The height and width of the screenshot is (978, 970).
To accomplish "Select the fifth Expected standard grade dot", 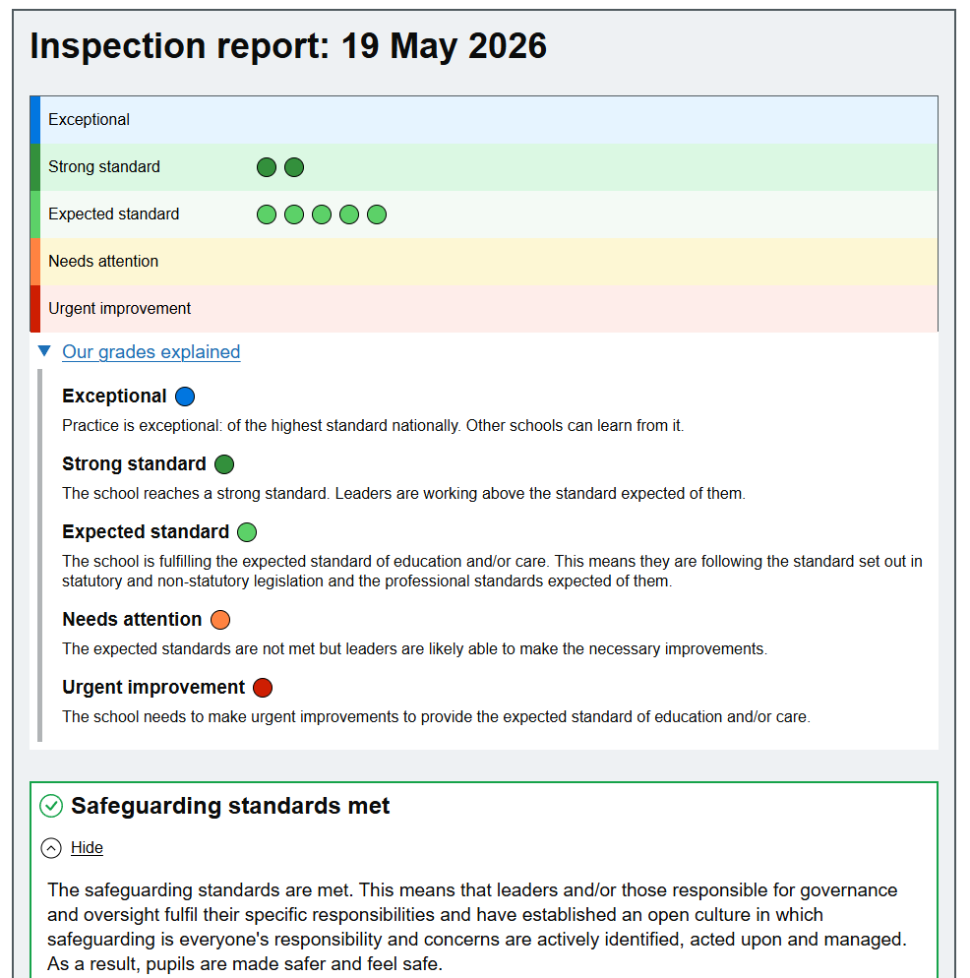I will (x=376, y=214).
